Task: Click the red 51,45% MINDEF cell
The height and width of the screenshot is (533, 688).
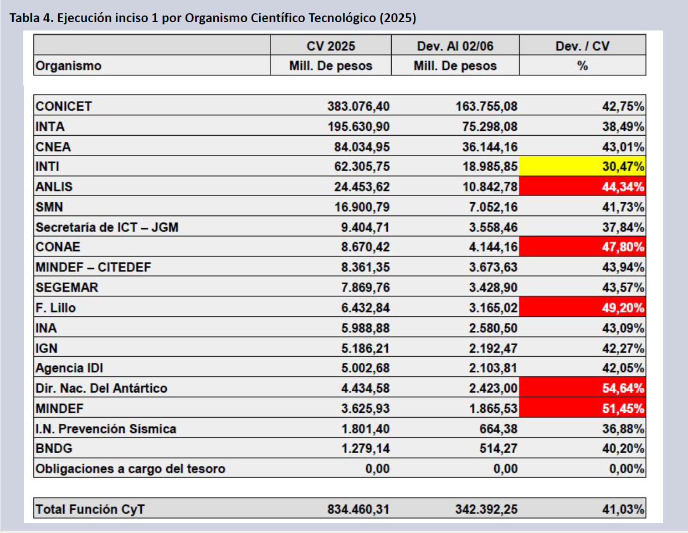Action: [x=582, y=408]
